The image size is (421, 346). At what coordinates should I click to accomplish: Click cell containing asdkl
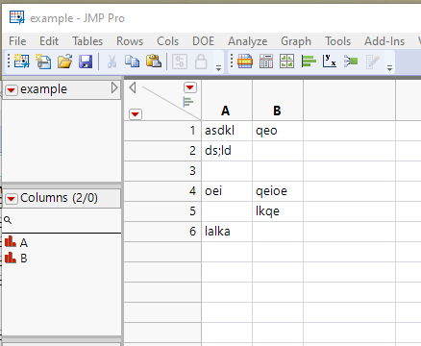(x=227, y=131)
